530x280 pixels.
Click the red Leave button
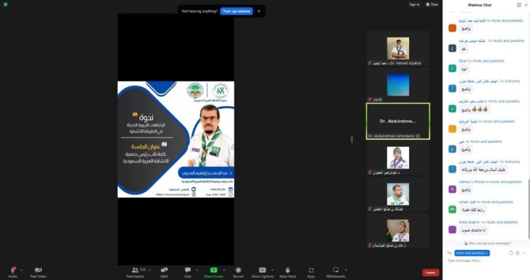(430, 273)
